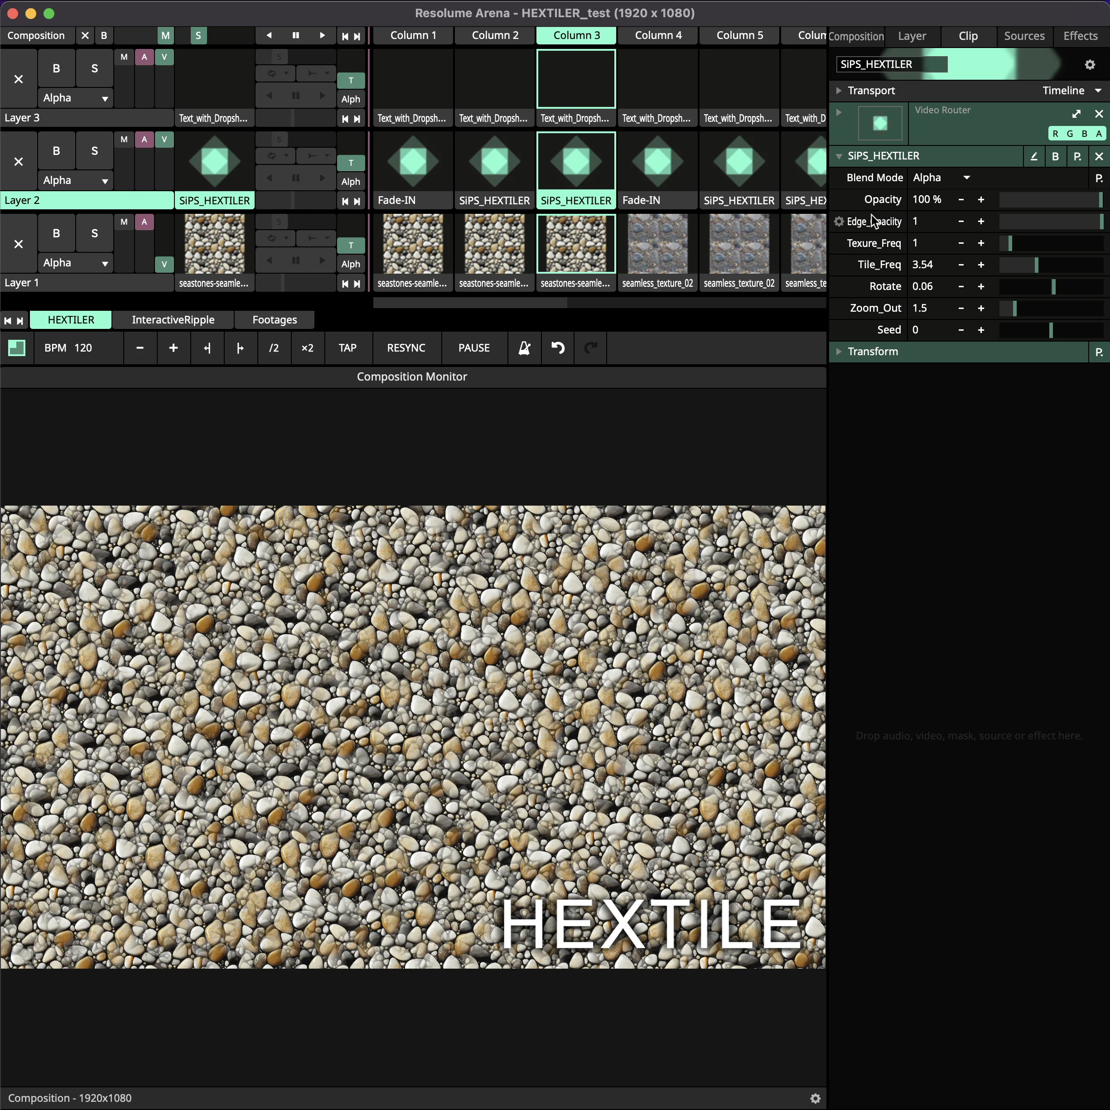Select the seastones clip thumbnail in Column 3

(x=576, y=244)
